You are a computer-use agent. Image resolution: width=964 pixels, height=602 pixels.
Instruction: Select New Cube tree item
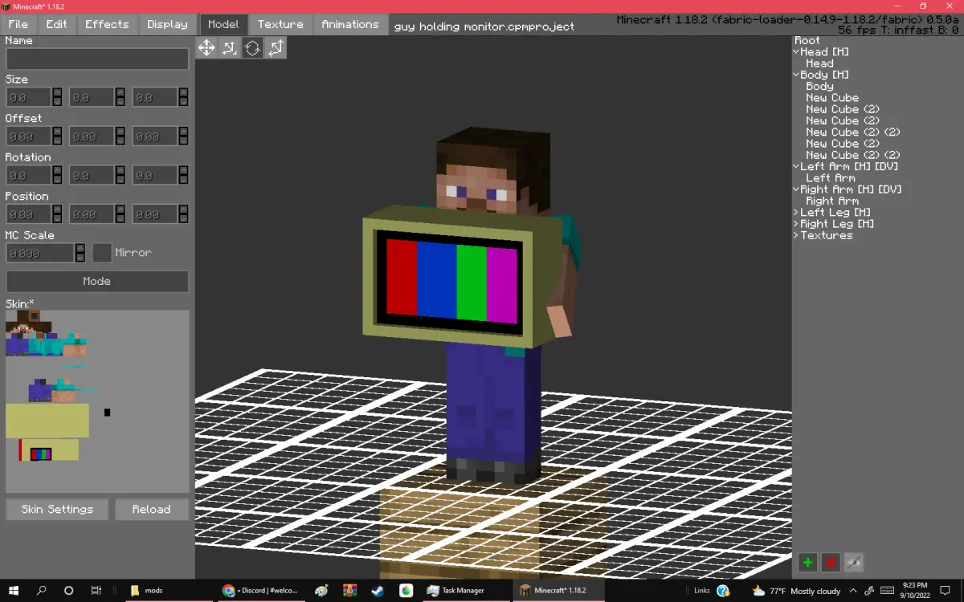tap(832, 98)
